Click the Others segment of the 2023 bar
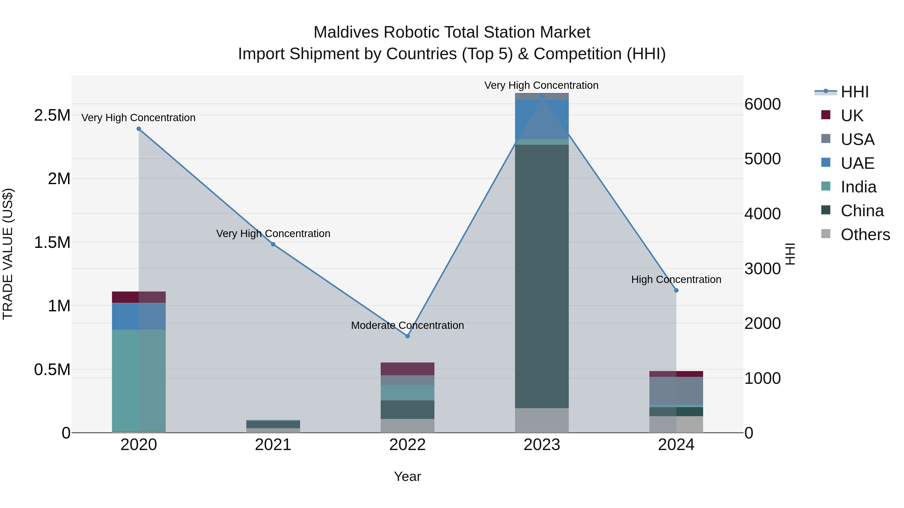The image size is (904, 508). click(542, 420)
